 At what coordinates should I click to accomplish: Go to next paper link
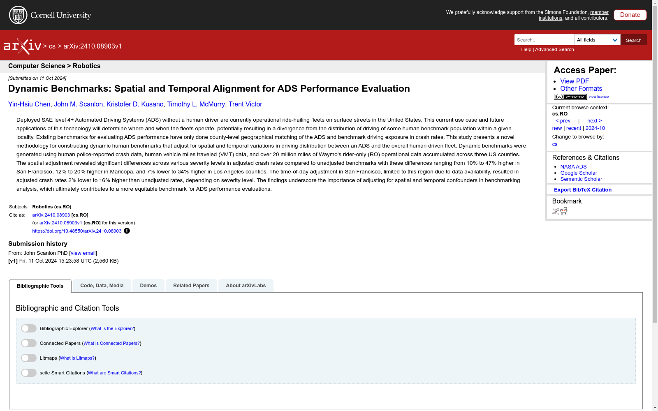(595, 121)
